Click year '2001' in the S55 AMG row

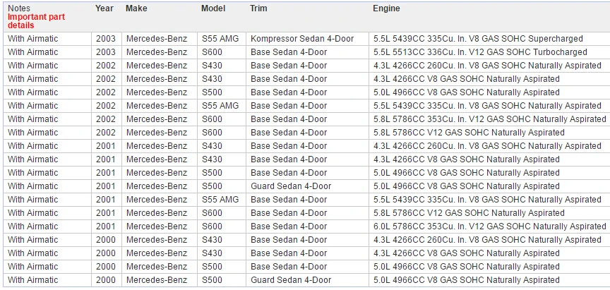click(x=106, y=200)
